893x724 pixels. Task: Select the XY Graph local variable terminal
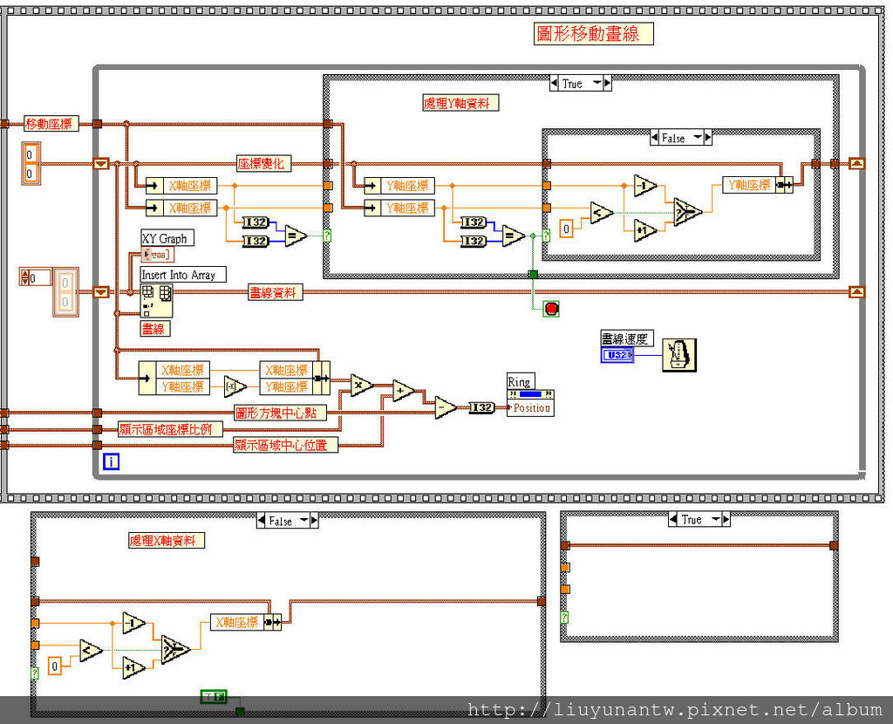coord(157,255)
